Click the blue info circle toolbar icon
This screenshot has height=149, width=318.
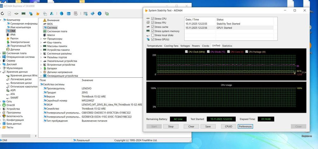pos(99,14)
